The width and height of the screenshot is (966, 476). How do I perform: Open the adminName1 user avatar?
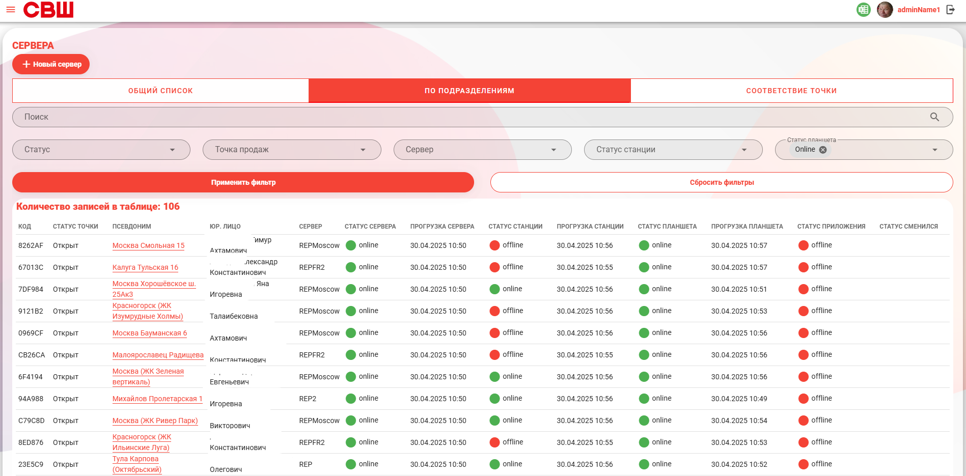tap(885, 10)
